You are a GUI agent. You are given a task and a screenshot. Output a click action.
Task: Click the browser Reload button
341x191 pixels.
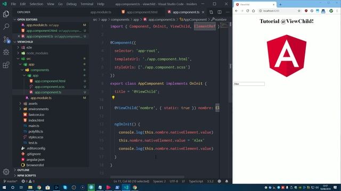click(x=248, y=11)
